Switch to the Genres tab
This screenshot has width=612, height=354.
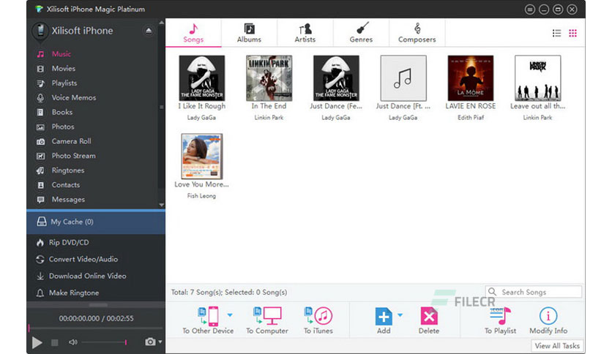coord(361,33)
